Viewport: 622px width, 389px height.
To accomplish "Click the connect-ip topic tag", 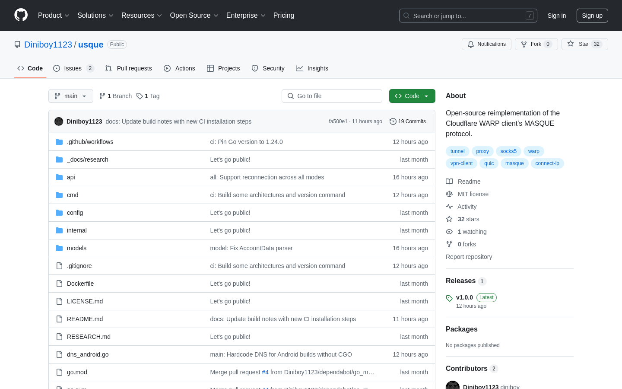I will (547, 163).
